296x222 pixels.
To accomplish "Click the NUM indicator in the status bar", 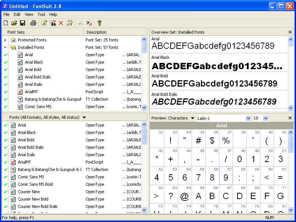I will [x=269, y=218].
